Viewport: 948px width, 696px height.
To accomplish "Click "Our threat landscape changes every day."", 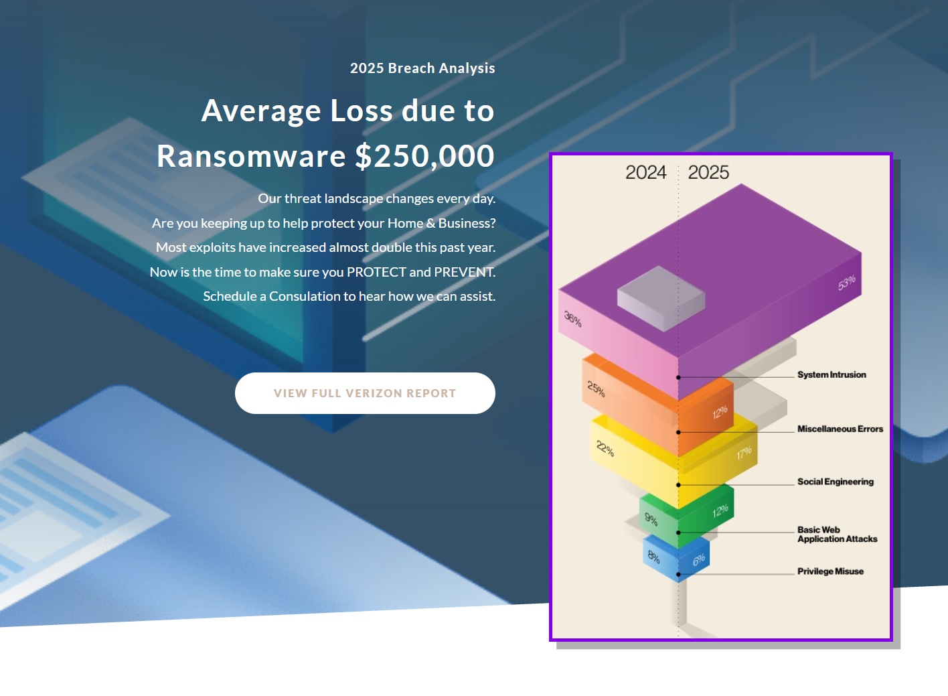I will [377, 198].
